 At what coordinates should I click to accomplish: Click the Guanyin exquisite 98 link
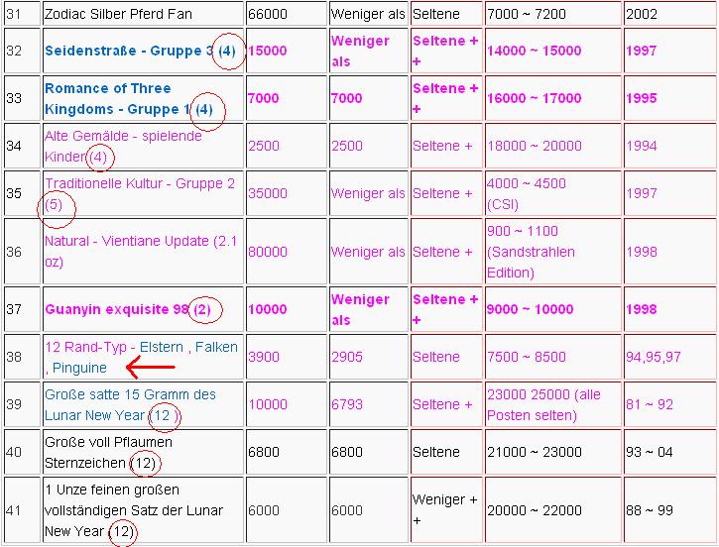tap(116, 309)
